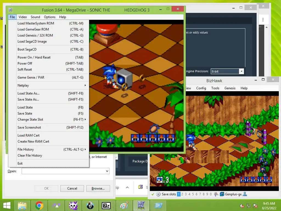
Task: Open the Paint palette app on the taskbar
Action: [124, 206]
